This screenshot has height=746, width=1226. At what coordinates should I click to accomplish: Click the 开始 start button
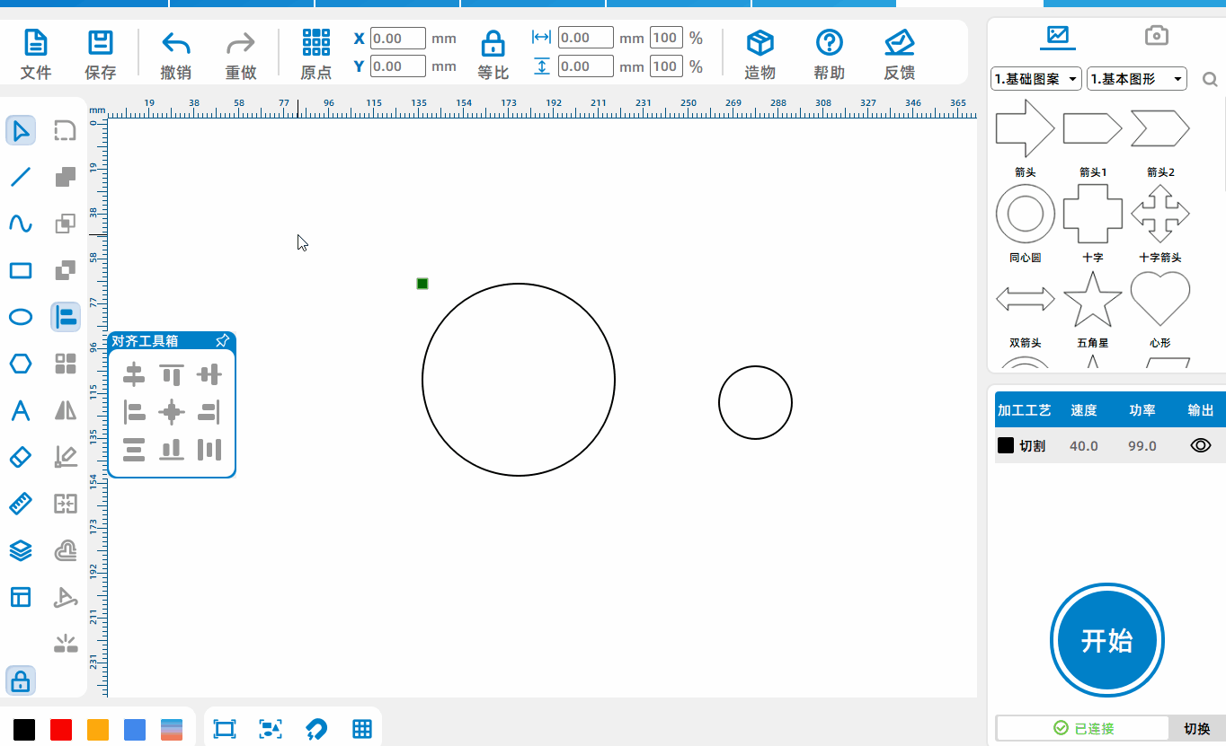pos(1107,640)
